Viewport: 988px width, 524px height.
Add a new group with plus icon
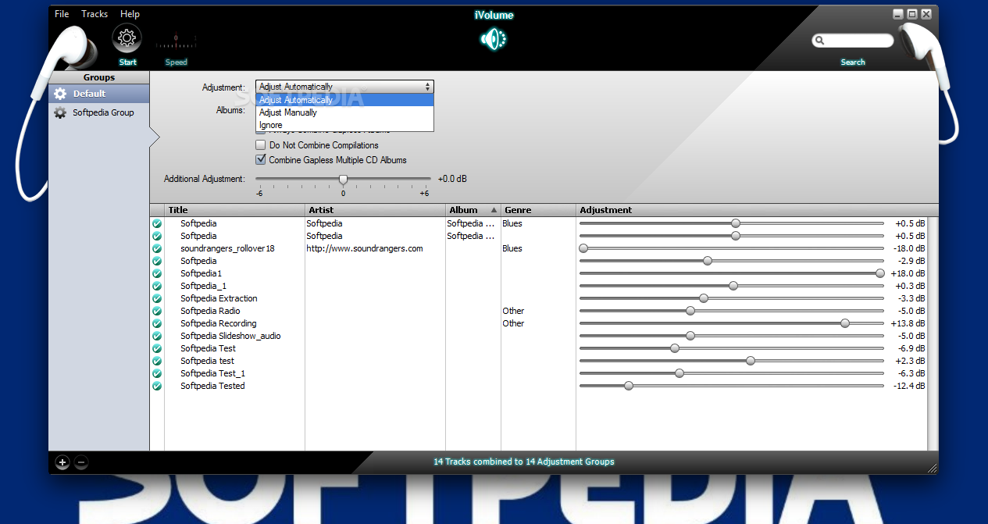click(x=62, y=462)
